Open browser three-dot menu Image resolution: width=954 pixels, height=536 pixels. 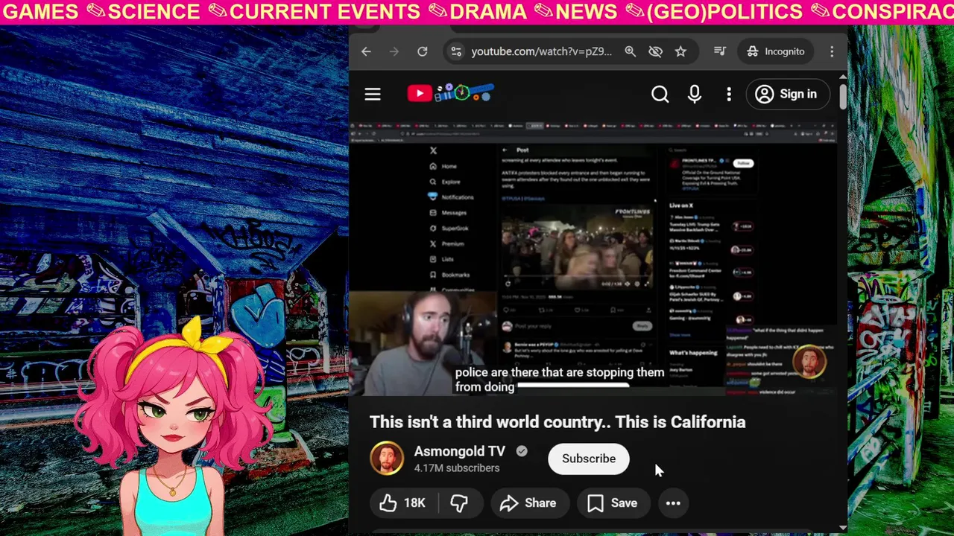point(832,51)
